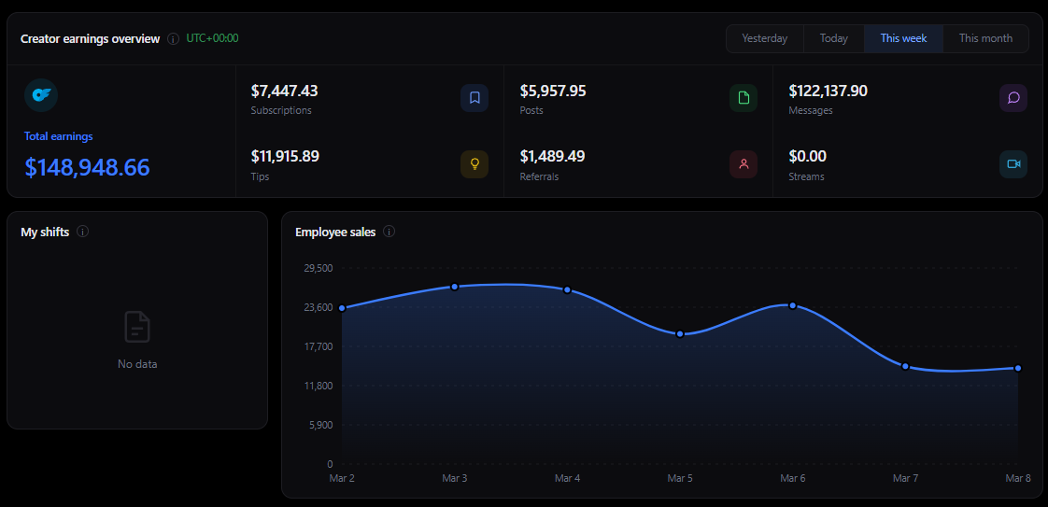The image size is (1048, 507).
Task: Open info icon beside Employee sales
Action: (x=389, y=232)
